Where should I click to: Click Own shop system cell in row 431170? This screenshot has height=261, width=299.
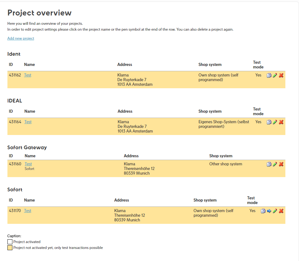tap(213, 213)
